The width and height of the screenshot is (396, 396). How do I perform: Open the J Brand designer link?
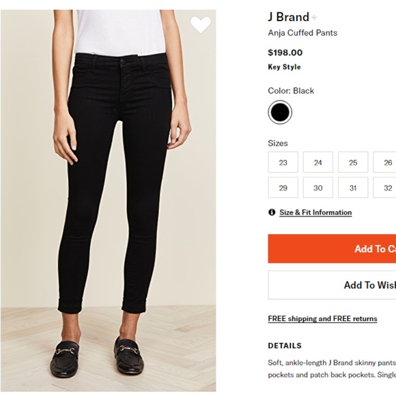[288, 17]
